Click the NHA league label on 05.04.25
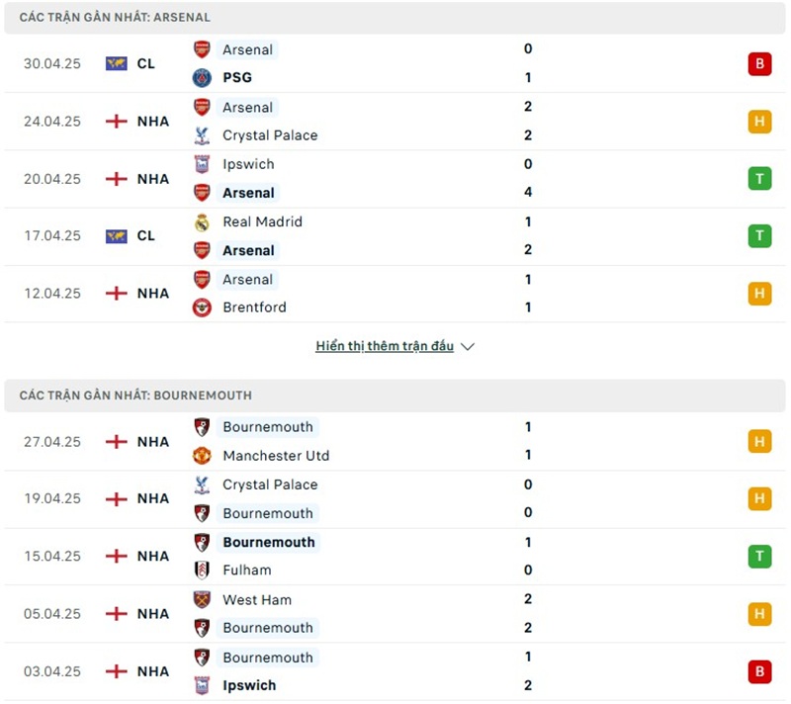Viewport: 791px width, 704px height. pos(153,614)
